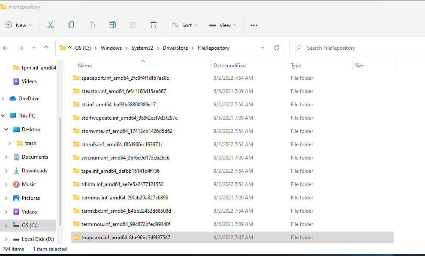Image resolution: width=425 pixels, height=256 pixels.
Task: Click the Documents icon in sidebar
Action: (16, 157)
